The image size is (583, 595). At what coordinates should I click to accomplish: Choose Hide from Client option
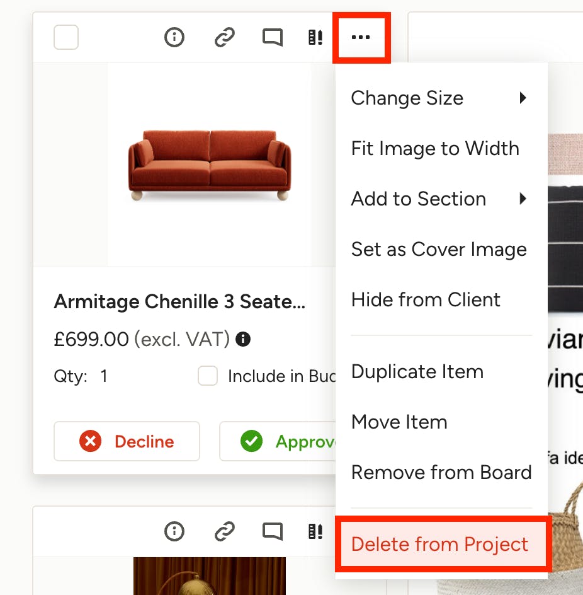tap(441, 299)
